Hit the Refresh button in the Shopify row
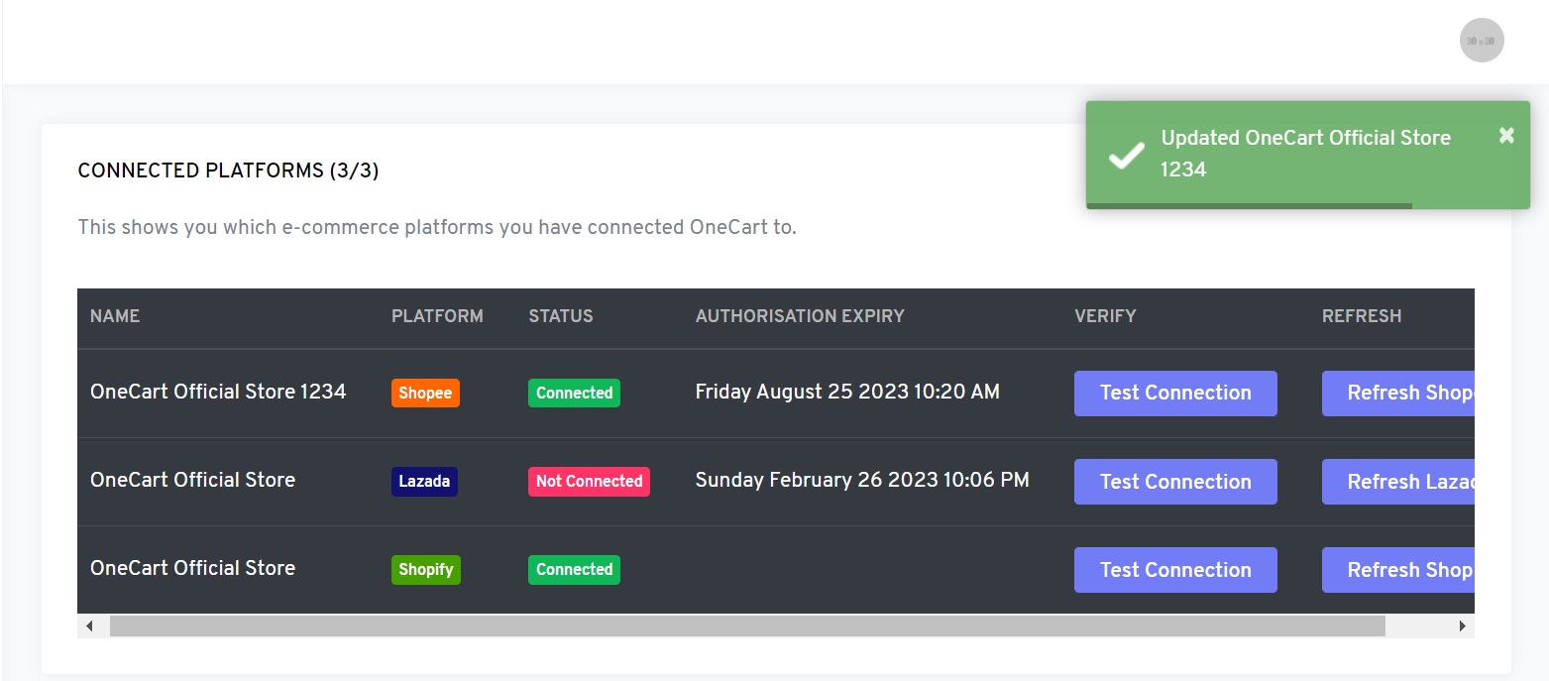This screenshot has width=1549, height=681. click(x=1398, y=570)
